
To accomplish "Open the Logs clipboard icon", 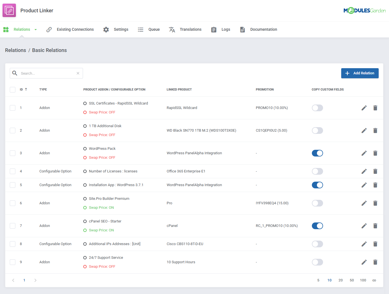I will coord(214,29).
